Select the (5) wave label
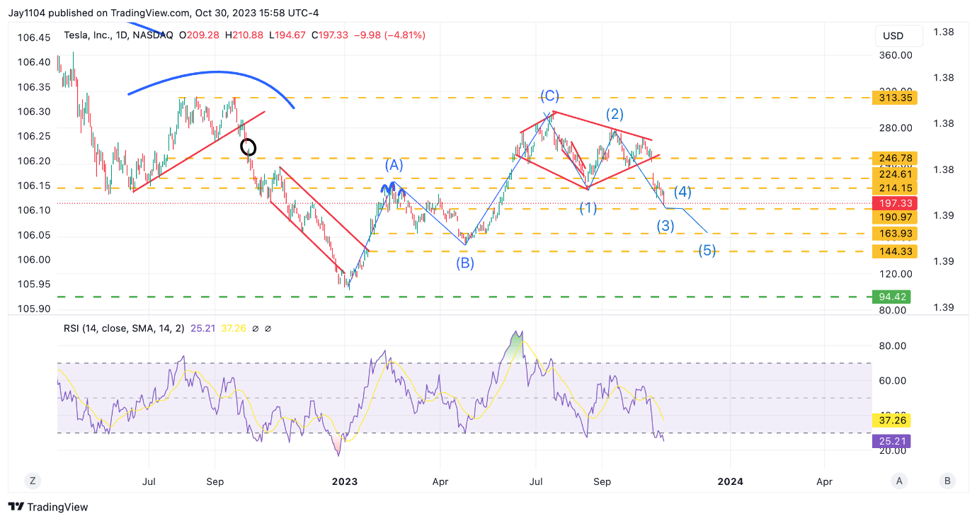This screenshot has width=977, height=521. 707,250
